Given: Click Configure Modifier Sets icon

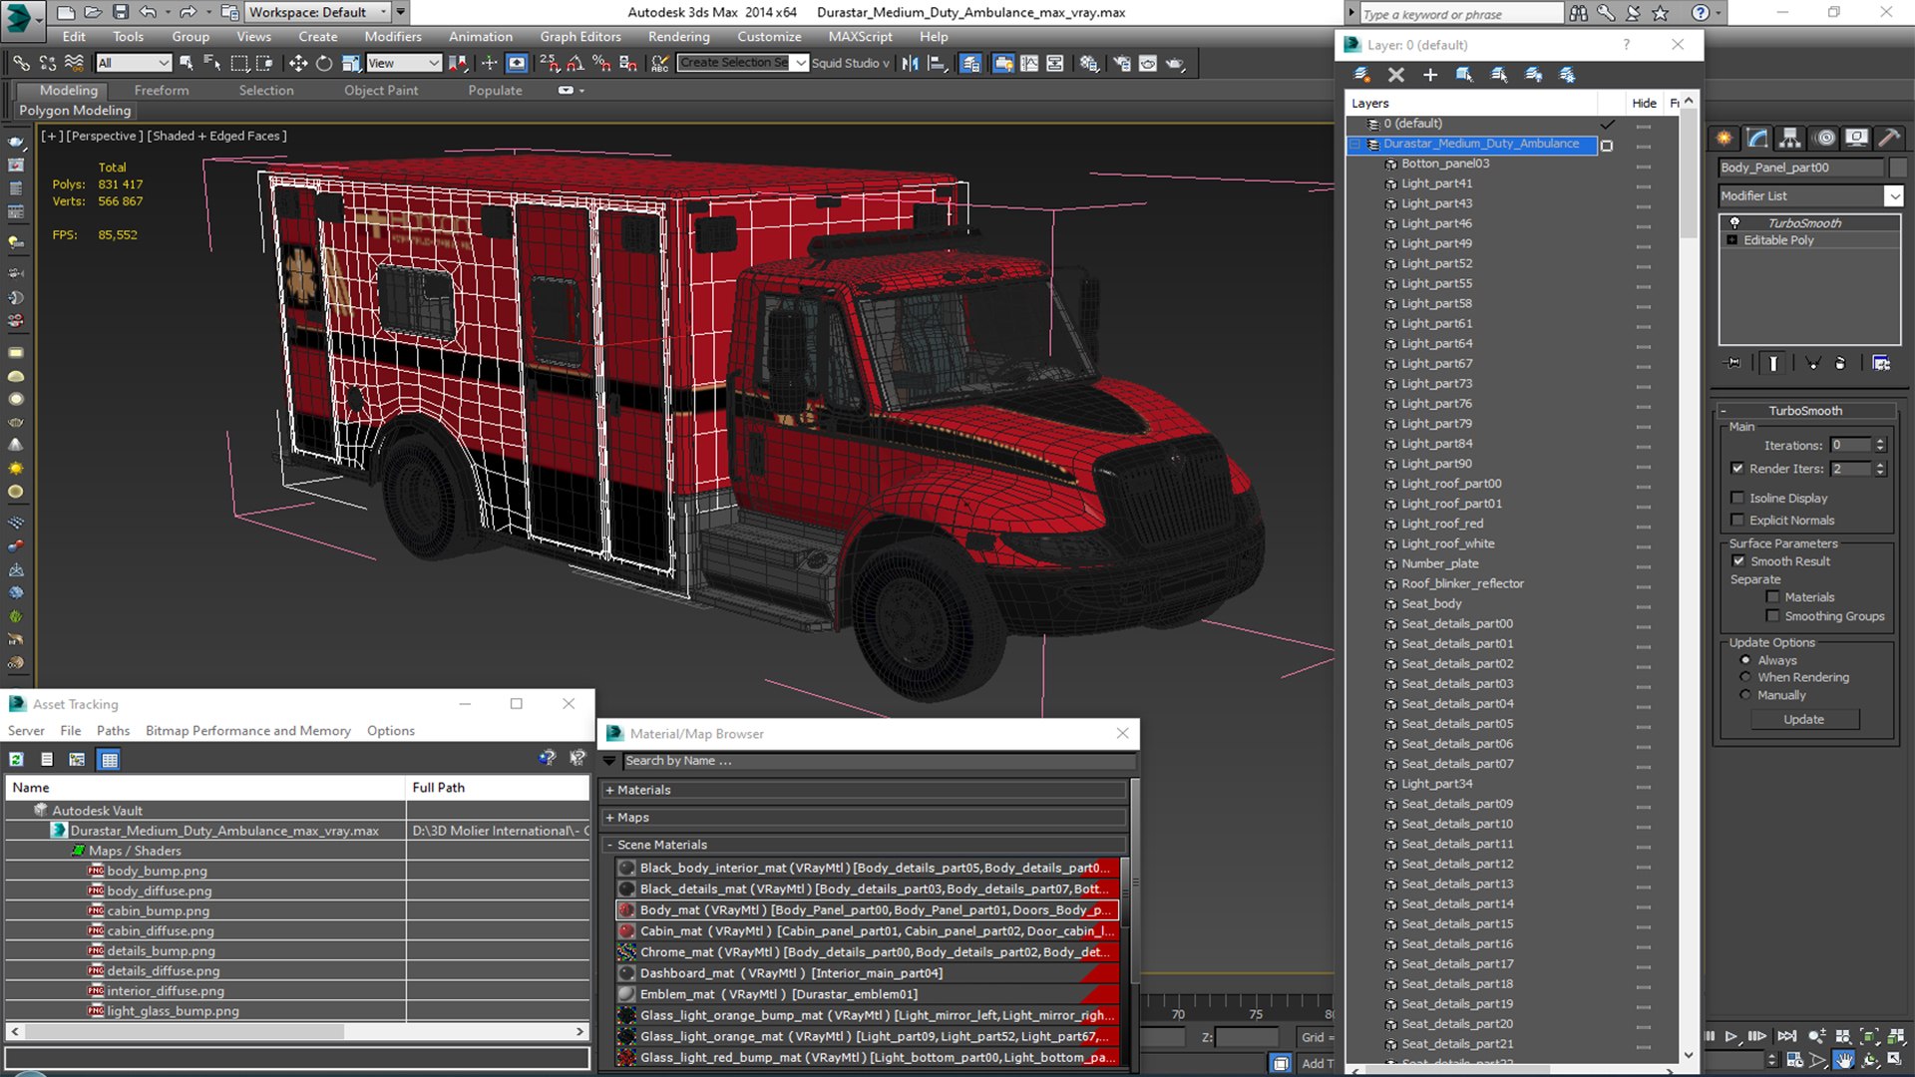Looking at the screenshot, I should click(1881, 363).
